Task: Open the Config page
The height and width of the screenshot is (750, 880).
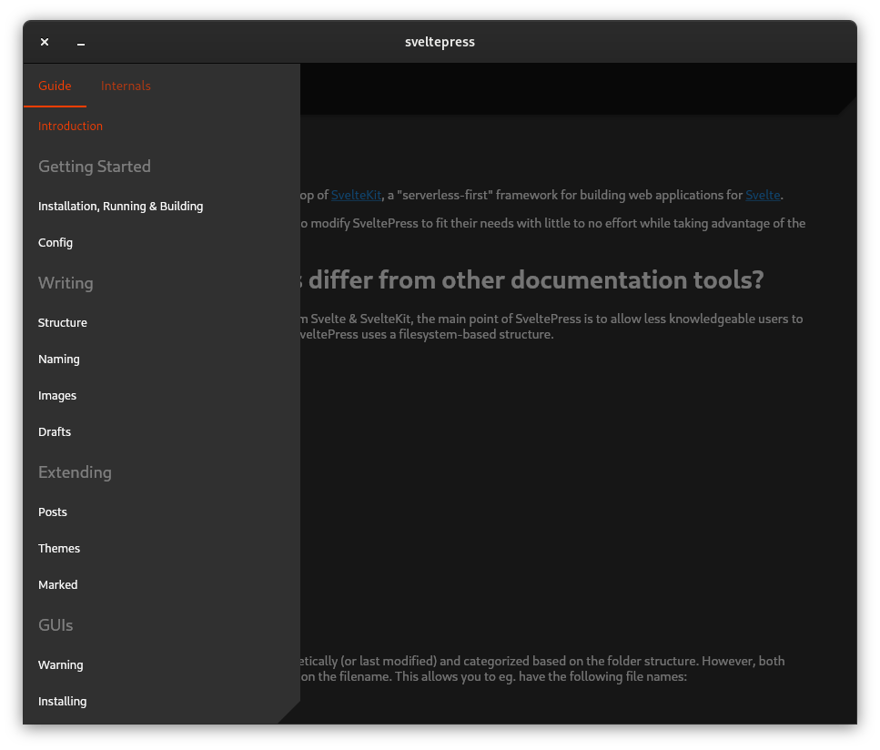Action: tap(55, 242)
